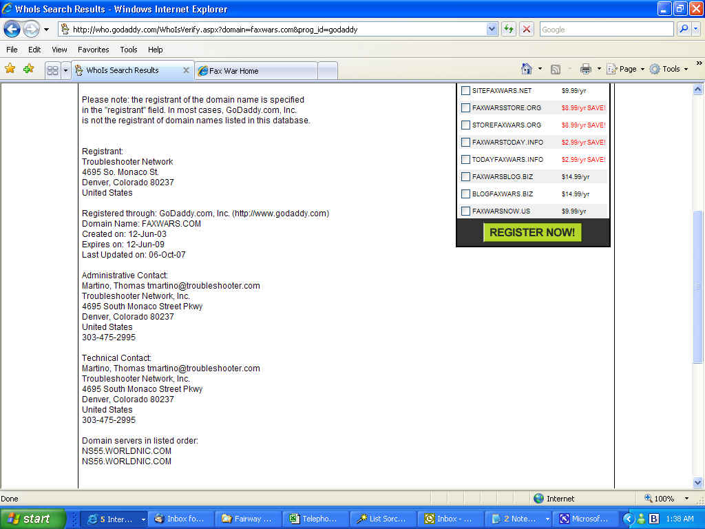Click Add to Favorites star-plus icon
This screenshot has width=705, height=529.
(x=29, y=69)
